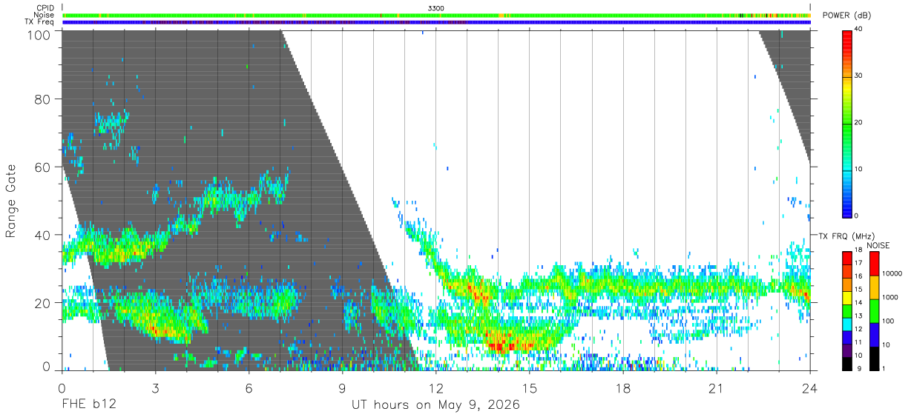The width and height of the screenshot is (911, 420).
Task: Click the 40 label on power scale
Action: click(x=859, y=30)
